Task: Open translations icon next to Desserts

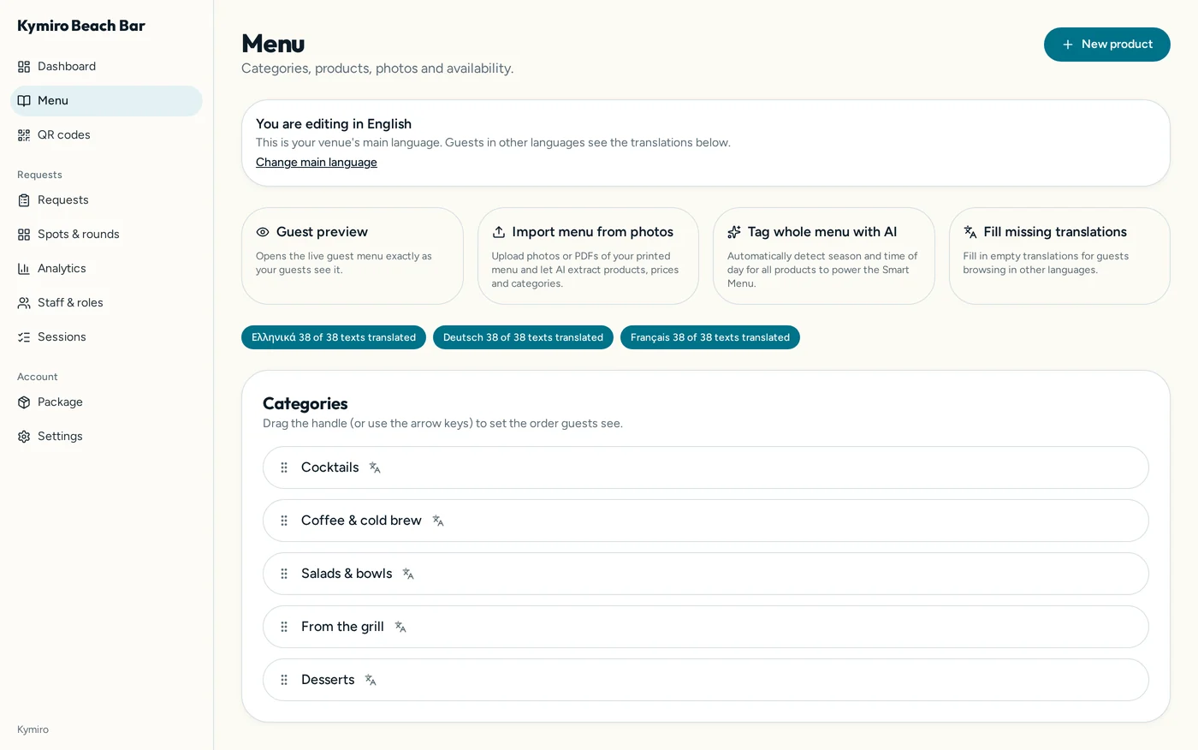Action: click(x=371, y=680)
